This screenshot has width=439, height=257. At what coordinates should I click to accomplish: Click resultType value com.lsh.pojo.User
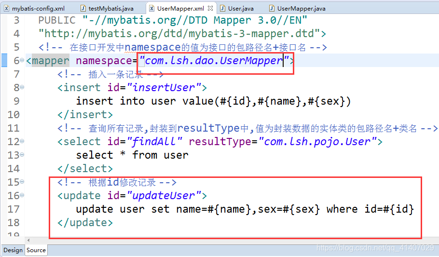point(318,141)
